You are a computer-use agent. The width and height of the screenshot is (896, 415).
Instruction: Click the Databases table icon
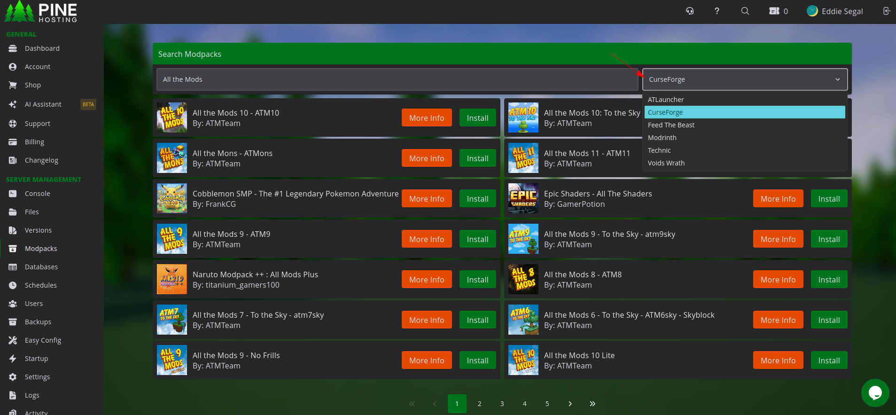click(x=13, y=267)
